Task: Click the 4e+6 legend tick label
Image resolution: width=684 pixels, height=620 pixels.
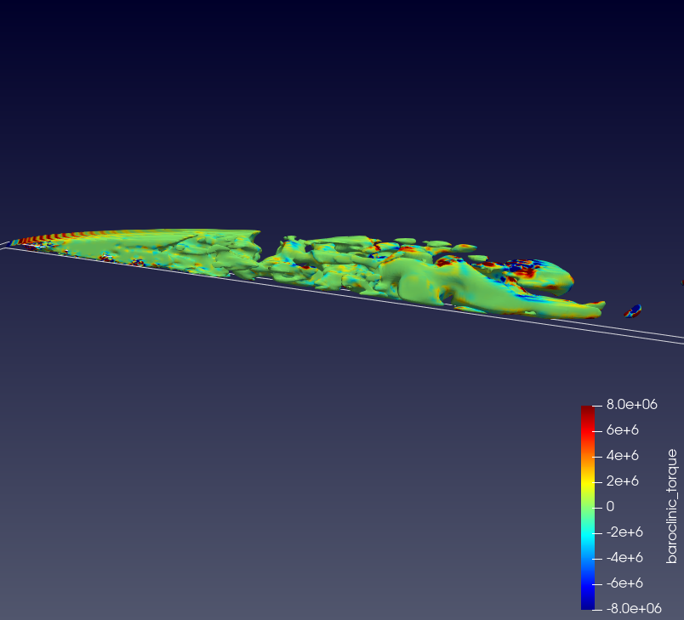Action: [623, 456]
